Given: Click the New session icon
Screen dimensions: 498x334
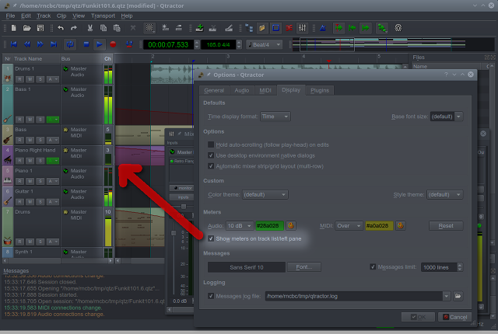Looking at the screenshot, I should tap(14, 28).
